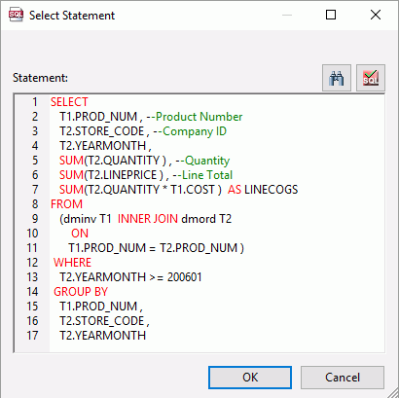Image resolution: width=399 pixels, height=398 pixels.
Task: Close the Select Statement dialog
Action: [x=376, y=15]
